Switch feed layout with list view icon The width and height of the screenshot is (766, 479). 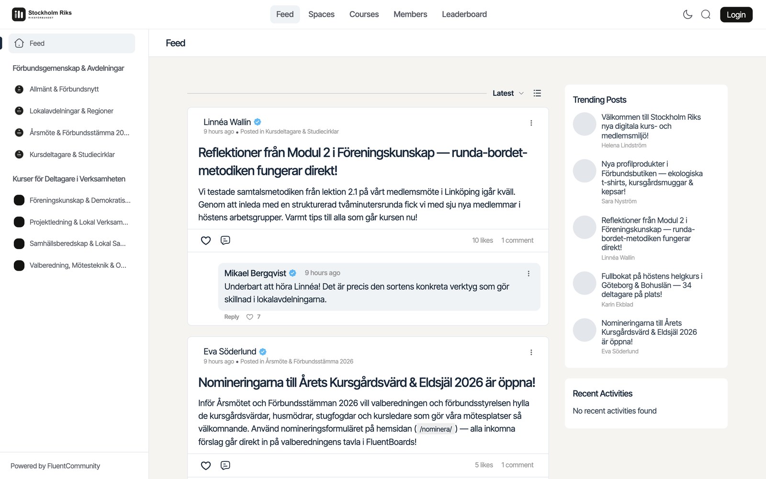pos(537,93)
